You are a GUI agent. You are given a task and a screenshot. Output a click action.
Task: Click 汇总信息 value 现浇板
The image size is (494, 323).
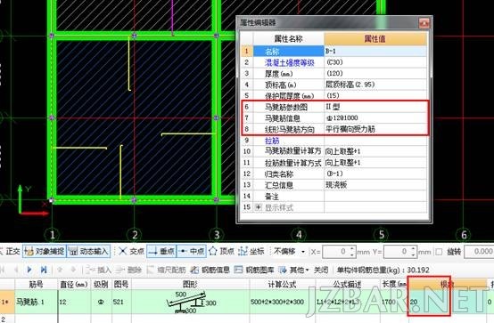point(375,185)
